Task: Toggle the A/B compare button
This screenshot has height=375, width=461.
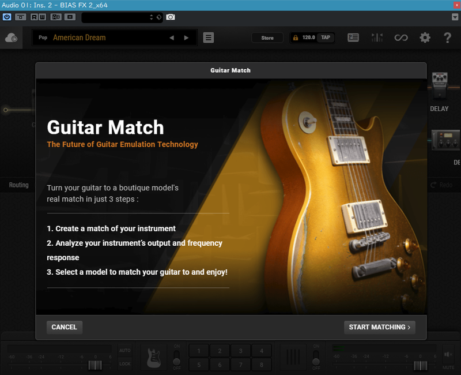Action: [56, 17]
